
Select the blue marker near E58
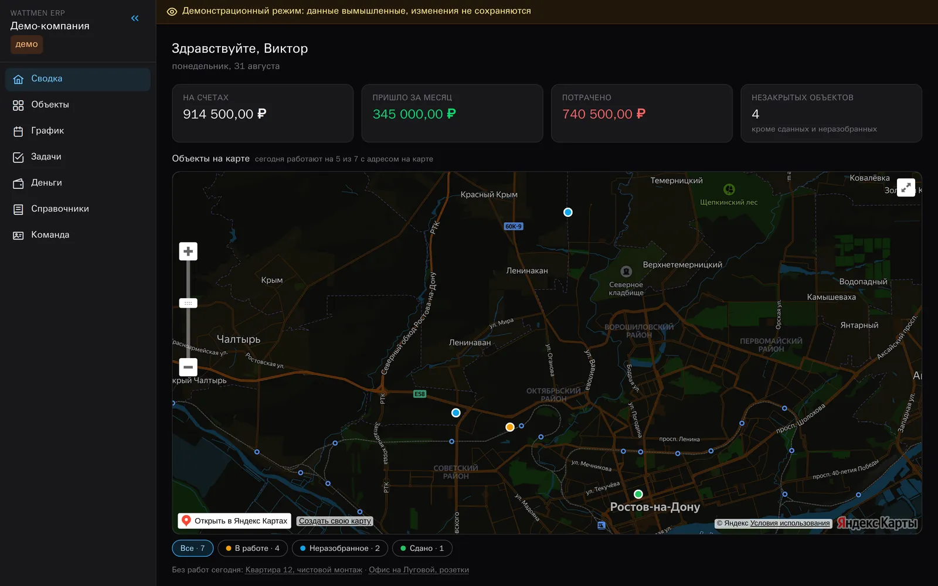click(456, 413)
